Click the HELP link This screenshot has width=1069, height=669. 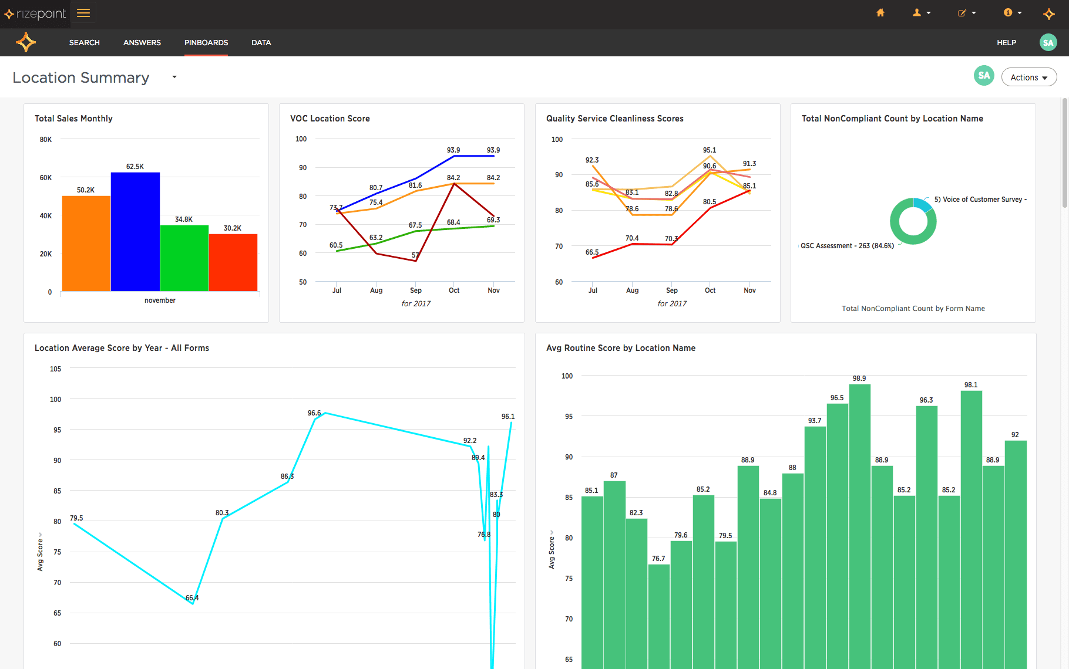pyautogui.click(x=1006, y=42)
